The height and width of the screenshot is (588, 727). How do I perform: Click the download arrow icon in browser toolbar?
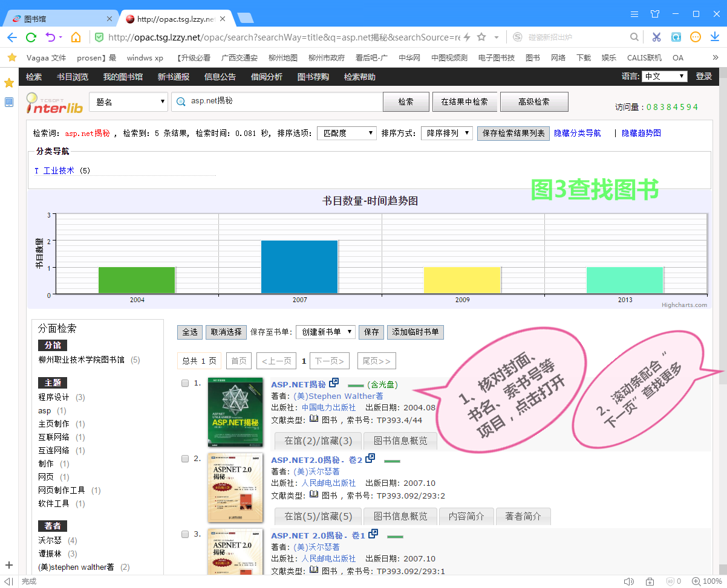click(x=716, y=37)
